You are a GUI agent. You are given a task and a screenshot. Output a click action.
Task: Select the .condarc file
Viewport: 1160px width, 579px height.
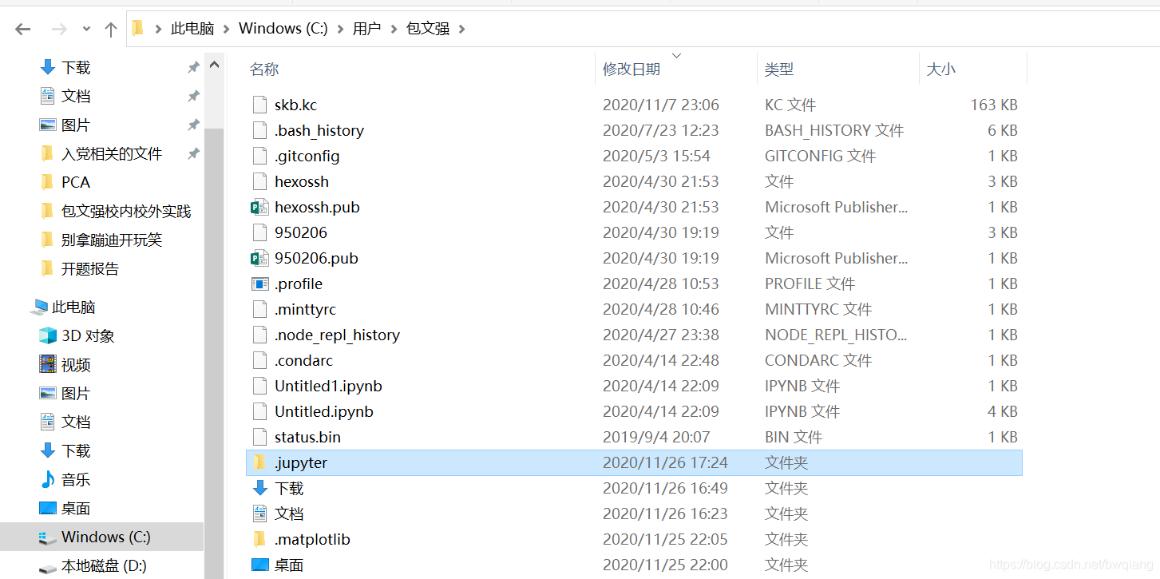point(303,360)
